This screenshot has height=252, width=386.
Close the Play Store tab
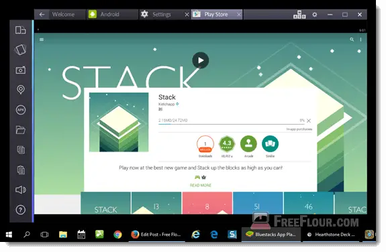pos(239,15)
